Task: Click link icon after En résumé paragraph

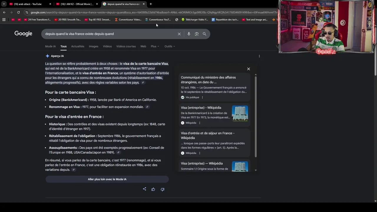Action: point(74,170)
